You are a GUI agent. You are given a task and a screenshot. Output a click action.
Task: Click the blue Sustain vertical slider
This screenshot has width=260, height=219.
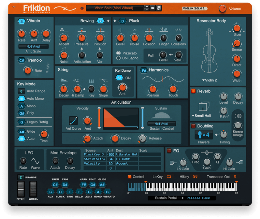tap(142, 118)
